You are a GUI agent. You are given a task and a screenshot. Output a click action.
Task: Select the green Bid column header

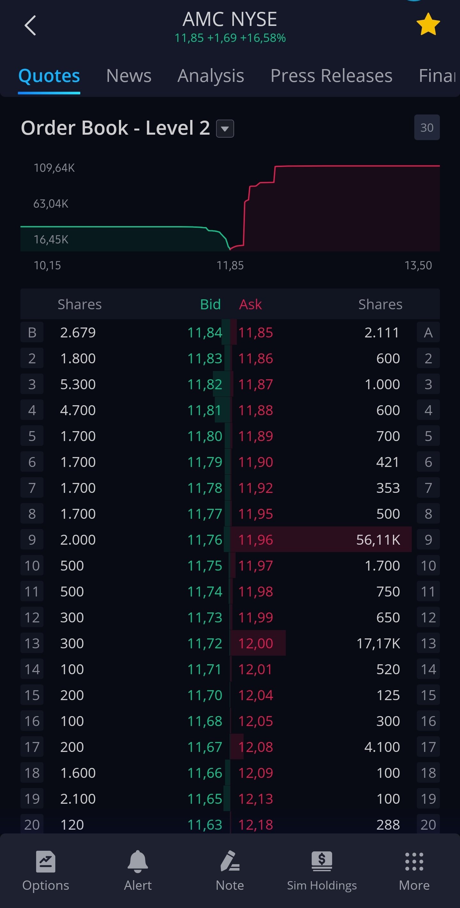pos(210,304)
